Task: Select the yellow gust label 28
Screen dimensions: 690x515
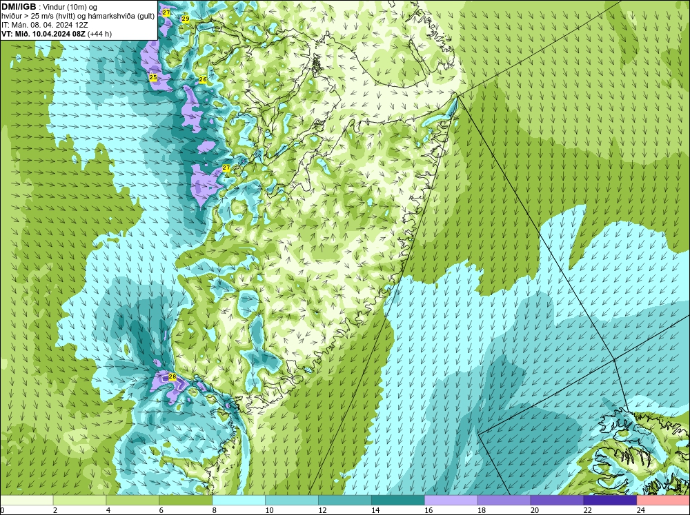Action: coord(172,377)
